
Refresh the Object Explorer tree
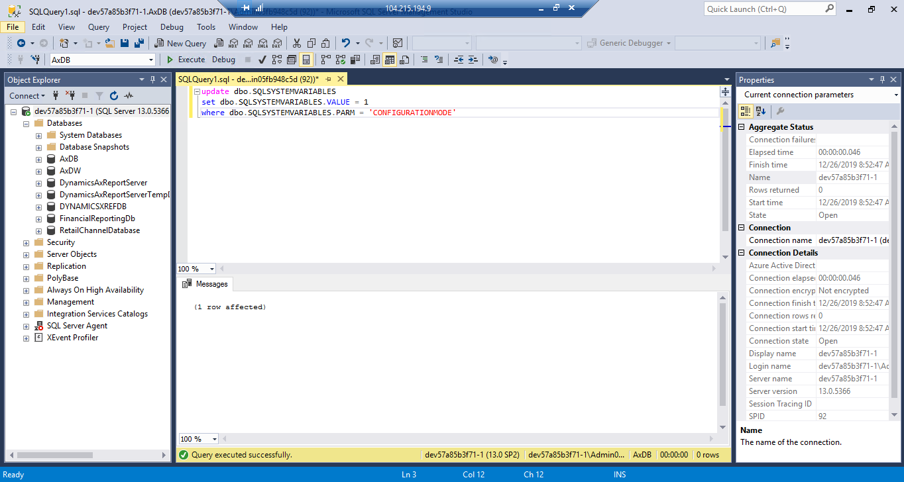114,95
